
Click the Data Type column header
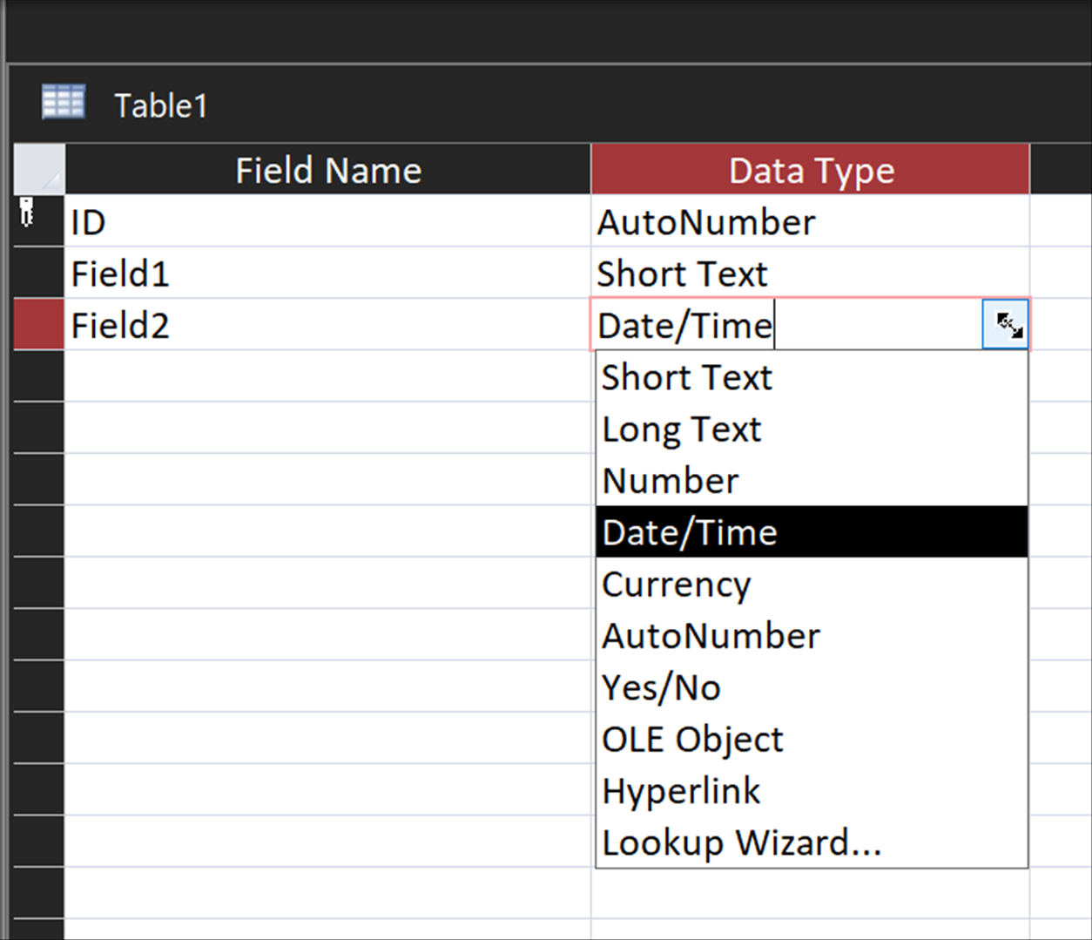pos(811,170)
